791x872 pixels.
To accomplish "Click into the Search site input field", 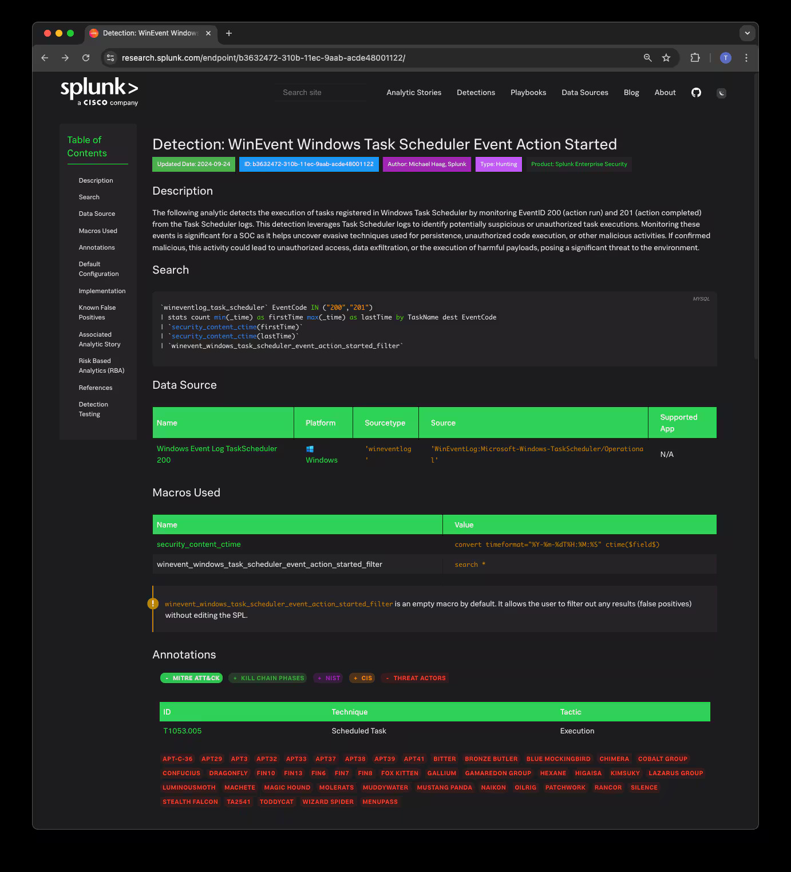I will [x=321, y=93].
